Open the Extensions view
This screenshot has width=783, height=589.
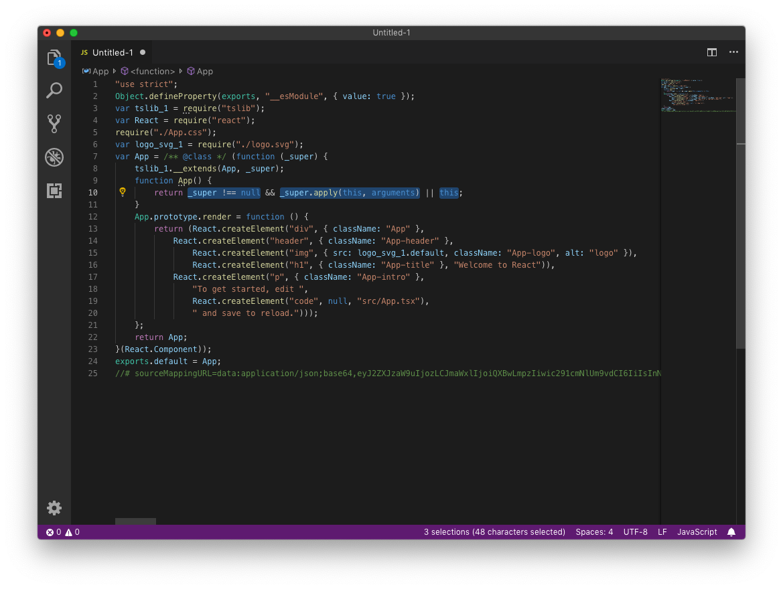(54, 191)
